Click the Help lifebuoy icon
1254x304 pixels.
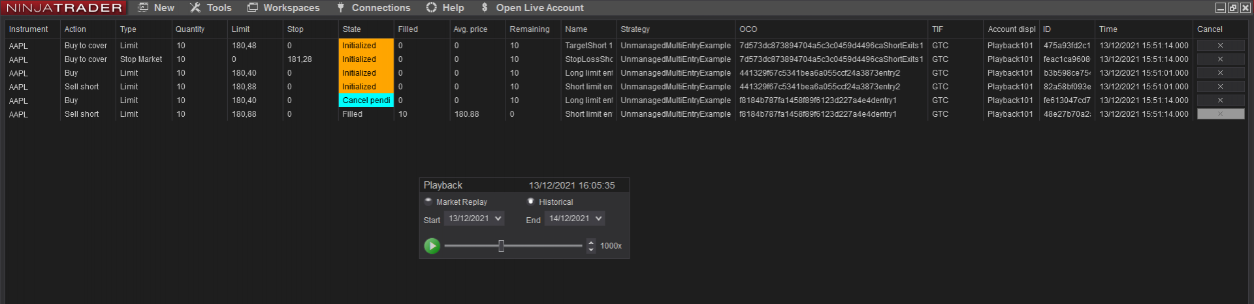click(431, 7)
